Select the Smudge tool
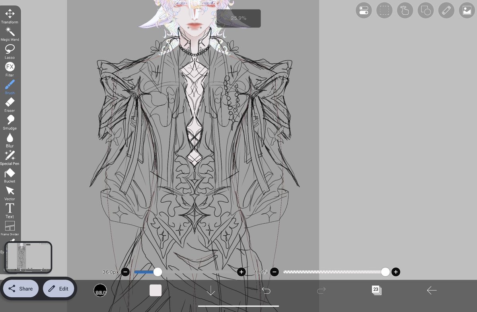 [10, 122]
